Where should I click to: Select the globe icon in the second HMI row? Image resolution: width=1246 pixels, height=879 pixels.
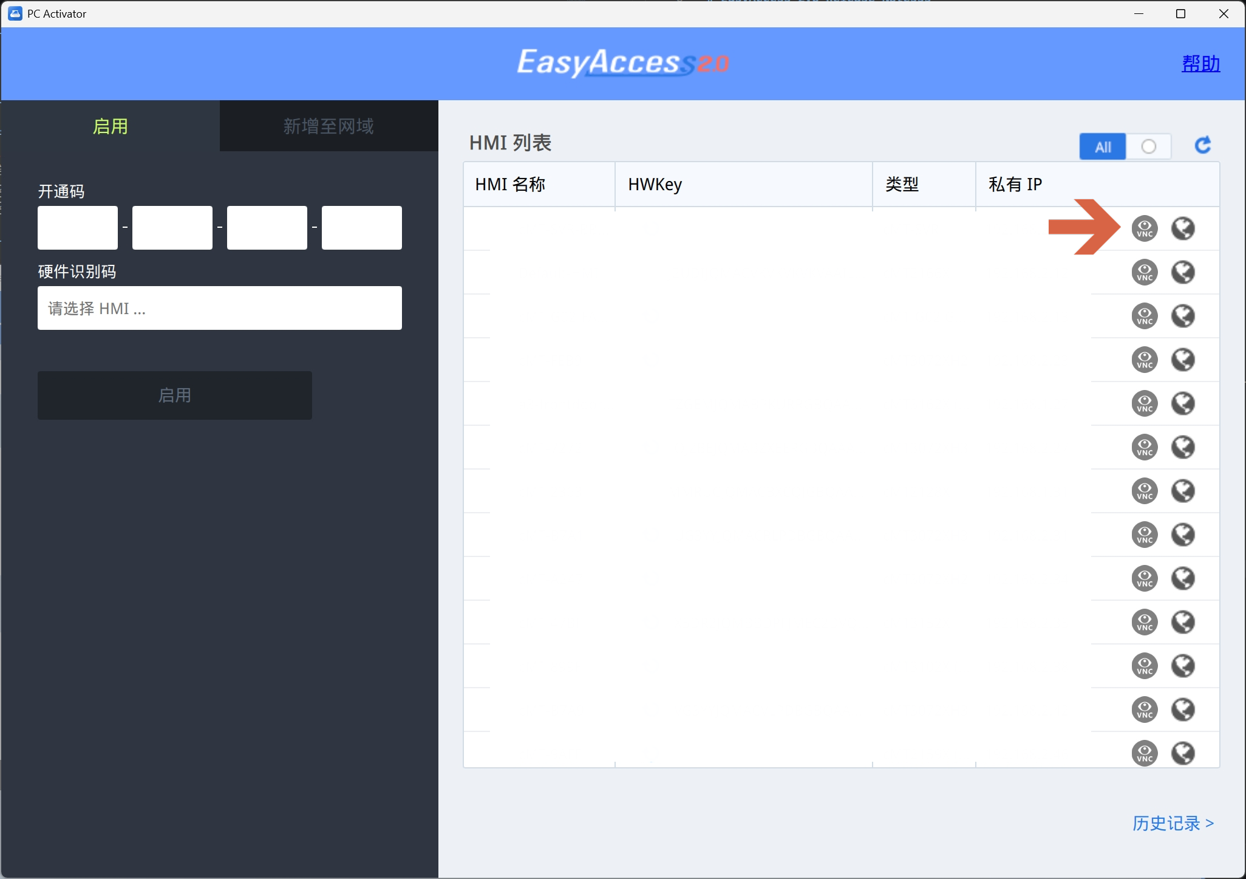(x=1183, y=272)
